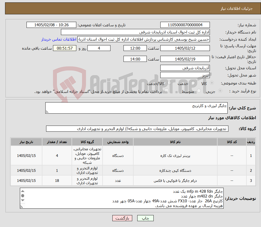The height and width of the screenshot is (227, 261).
Task: Click the request creator field حسین شیخ یوسفی
Action: pos(143,39)
